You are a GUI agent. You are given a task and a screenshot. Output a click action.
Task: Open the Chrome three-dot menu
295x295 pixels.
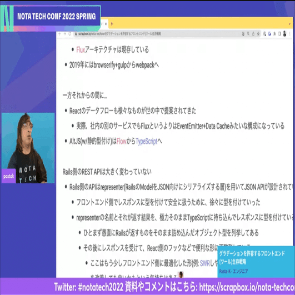point(290,34)
